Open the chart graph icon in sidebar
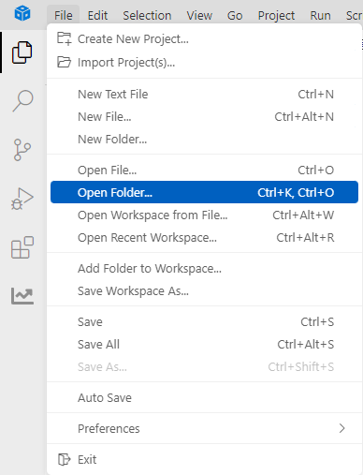Image resolution: width=363 pixels, height=475 pixels. tap(22, 296)
